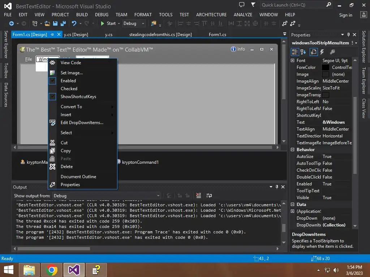The width and height of the screenshot is (370, 277).
Task: Switch Properties to Categorized view
Action: pyautogui.click(x=294, y=52)
